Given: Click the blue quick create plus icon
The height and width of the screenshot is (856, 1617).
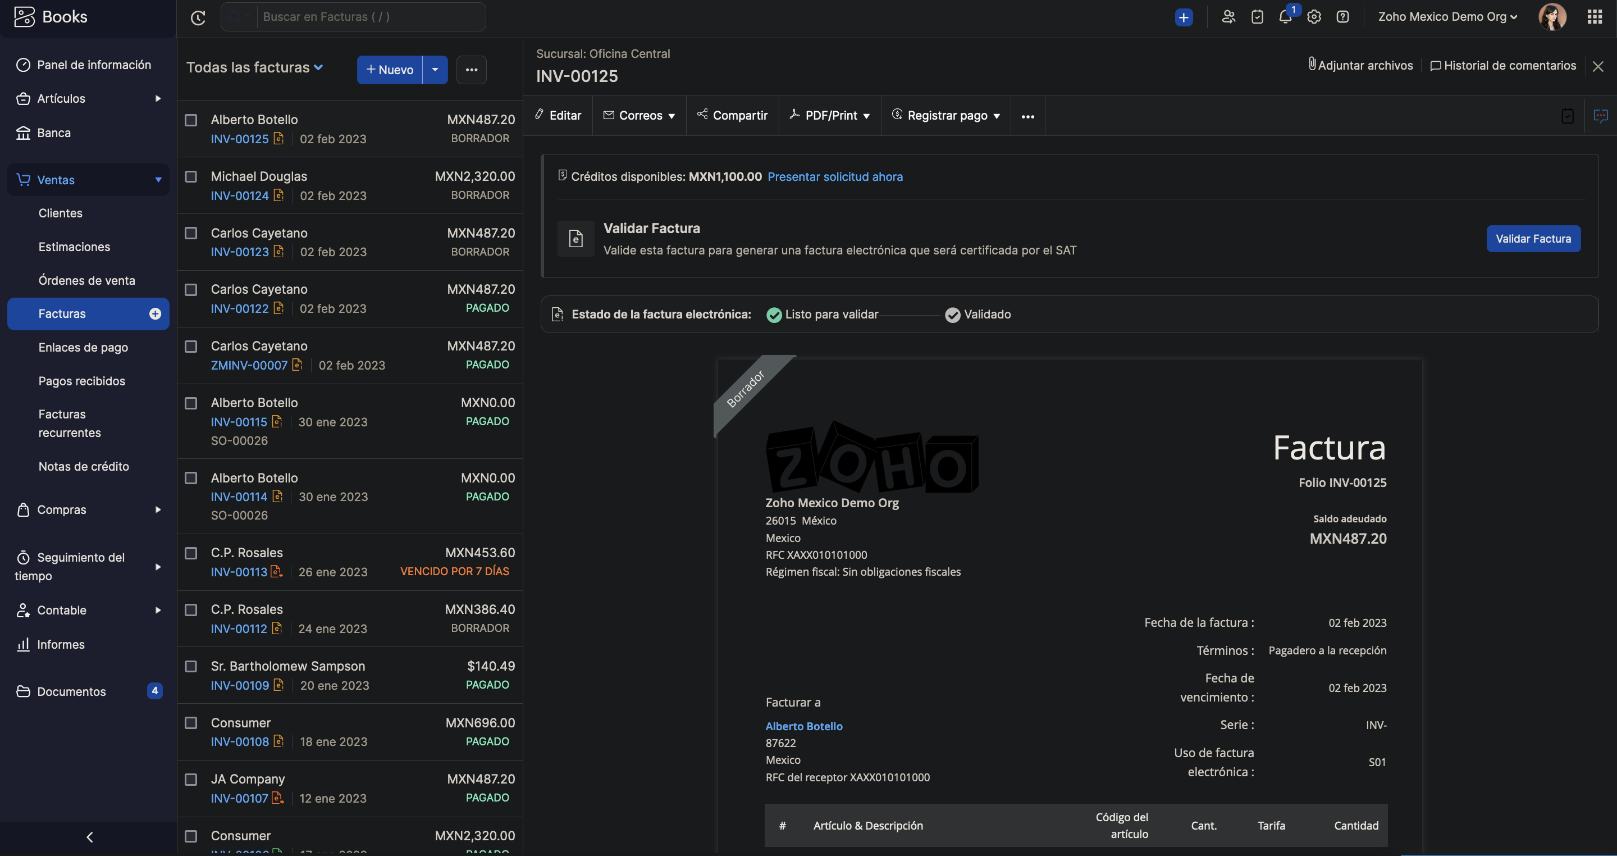Looking at the screenshot, I should coord(1183,17).
